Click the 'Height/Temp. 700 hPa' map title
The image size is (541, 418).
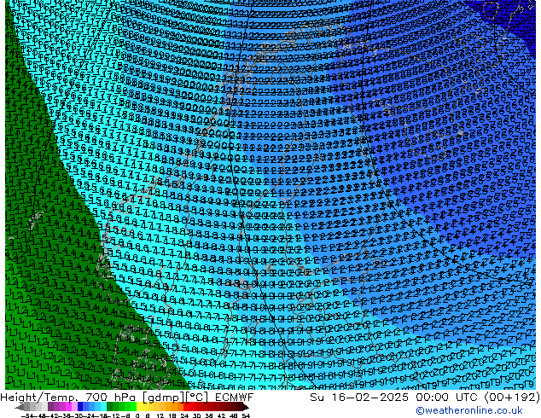click(69, 398)
